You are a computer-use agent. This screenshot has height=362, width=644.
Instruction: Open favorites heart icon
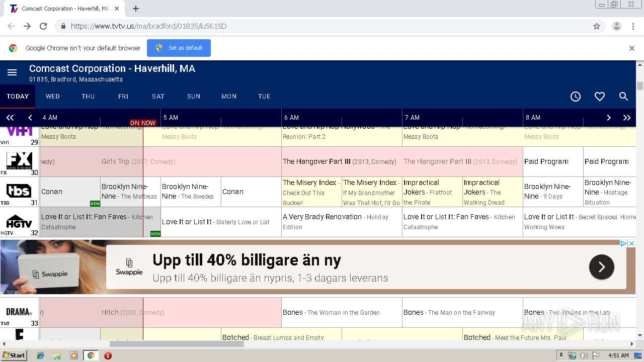click(x=600, y=97)
